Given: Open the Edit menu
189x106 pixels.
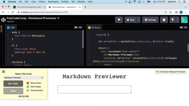Looking at the screenshot, I should (x=27, y=2).
